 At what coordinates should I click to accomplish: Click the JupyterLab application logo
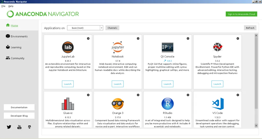pos(68,47)
